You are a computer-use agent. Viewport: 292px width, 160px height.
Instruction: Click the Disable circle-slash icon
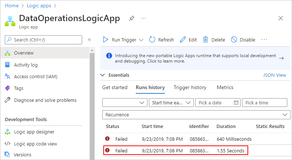click(x=234, y=40)
